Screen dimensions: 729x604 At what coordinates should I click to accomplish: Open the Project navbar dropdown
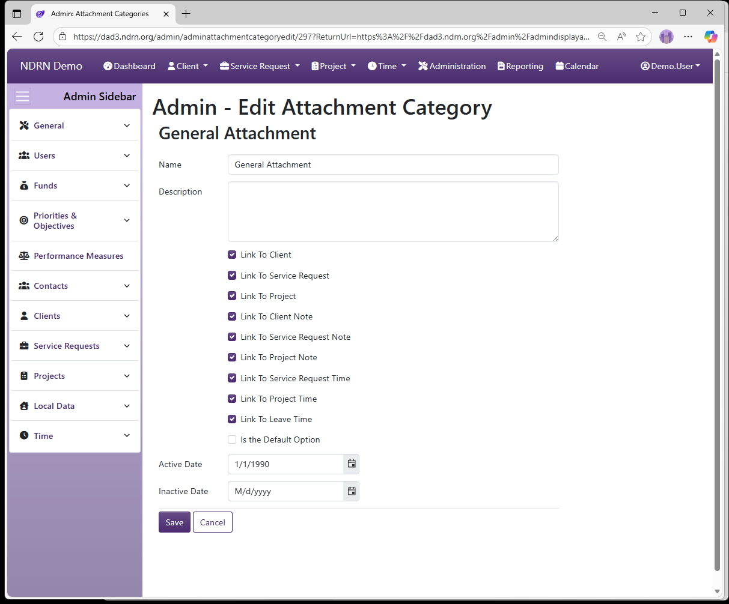334,66
